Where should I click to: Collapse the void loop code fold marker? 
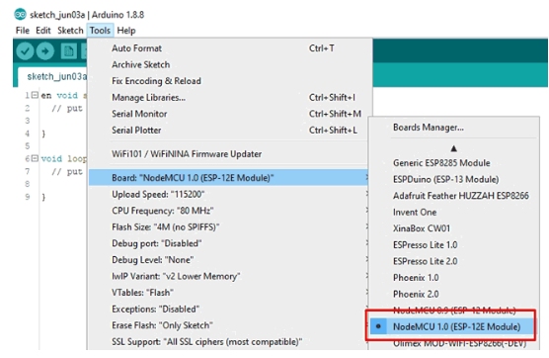tap(35, 158)
